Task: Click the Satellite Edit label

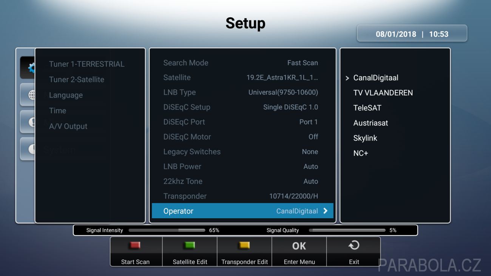Action: pos(190,262)
